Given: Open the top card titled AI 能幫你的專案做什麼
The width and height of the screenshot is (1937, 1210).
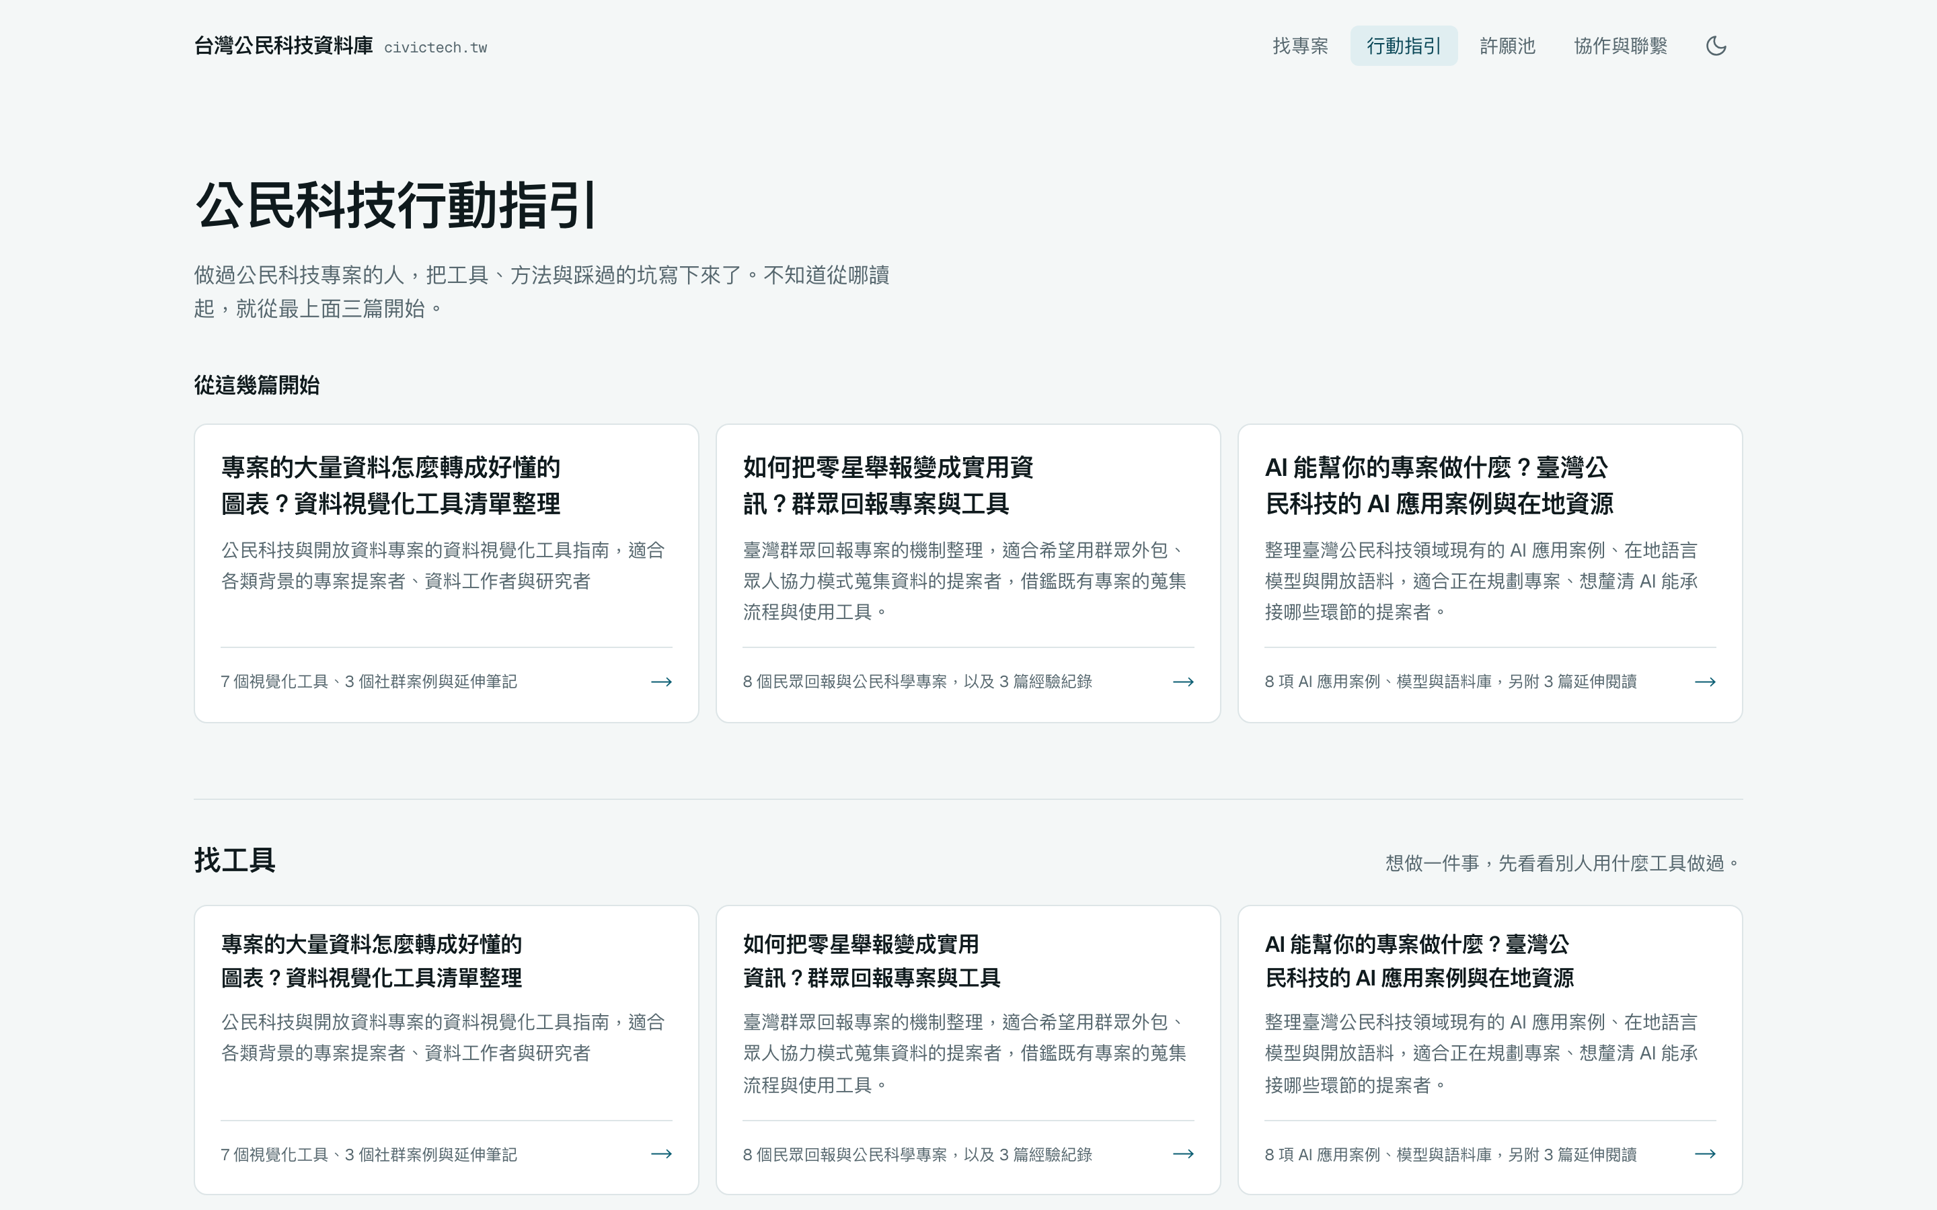Looking at the screenshot, I should pyautogui.click(x=1439, y=485).
